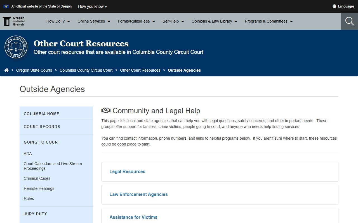Open the site search magnifier
This screenshot has height=223, width=358.
(350, 21)
